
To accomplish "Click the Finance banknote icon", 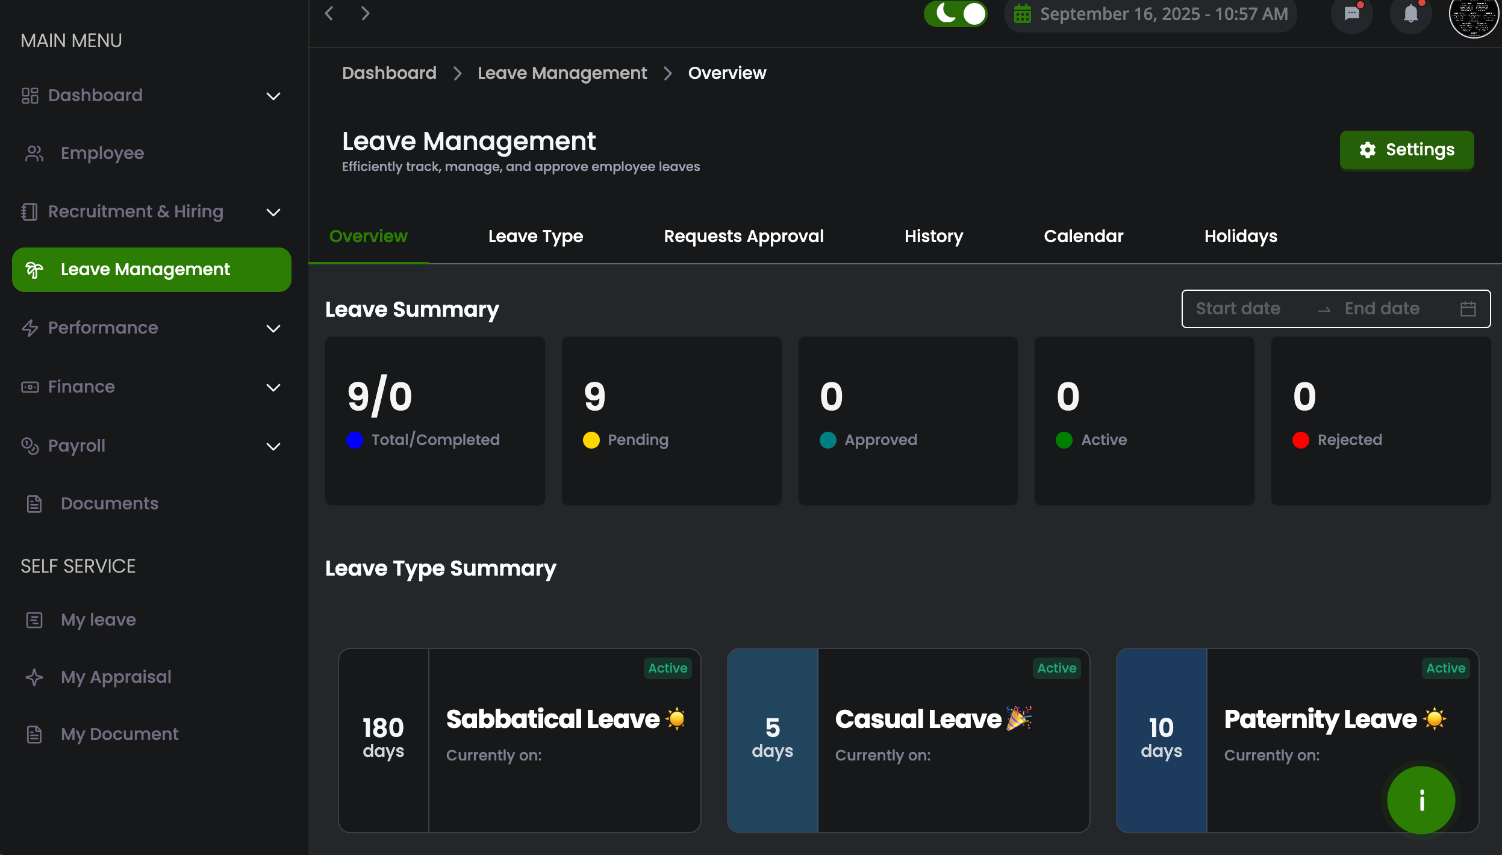I will [30, 387].
